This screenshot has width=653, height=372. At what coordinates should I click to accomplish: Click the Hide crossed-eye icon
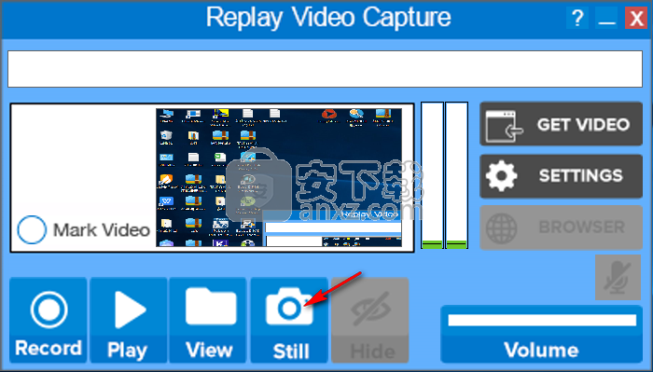371,310
